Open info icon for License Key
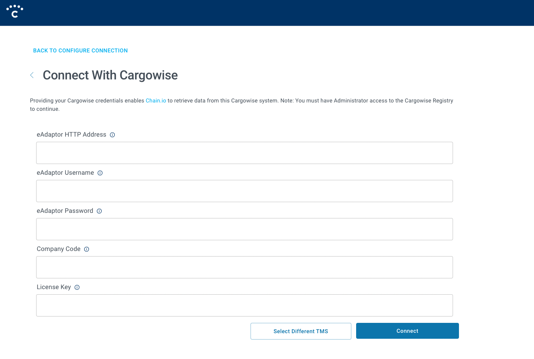The height and width of the screenshot is (359, 534). click(x=77, y=287)
